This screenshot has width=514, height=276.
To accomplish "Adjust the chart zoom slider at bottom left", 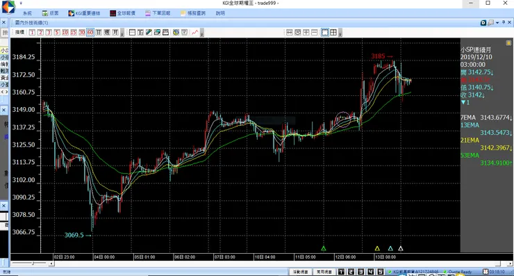I will (33, 263).
